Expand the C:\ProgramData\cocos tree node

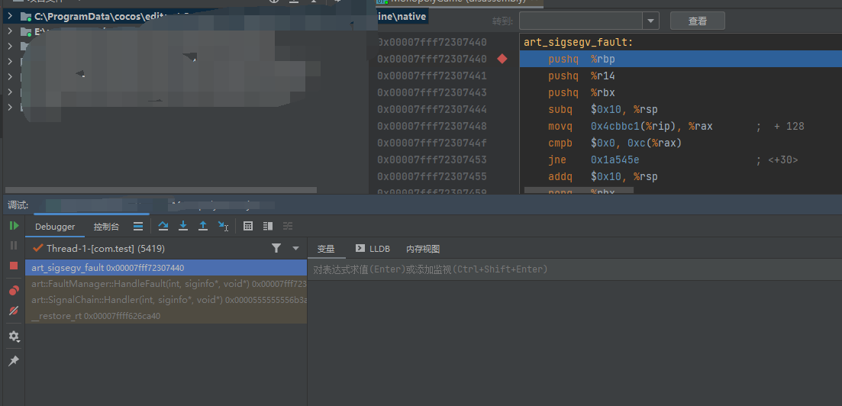tap(10, 16)
